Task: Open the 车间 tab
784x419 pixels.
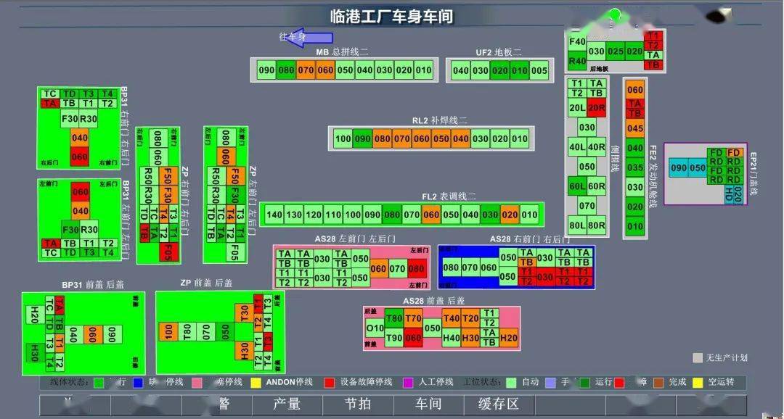Action: [428, 404]
